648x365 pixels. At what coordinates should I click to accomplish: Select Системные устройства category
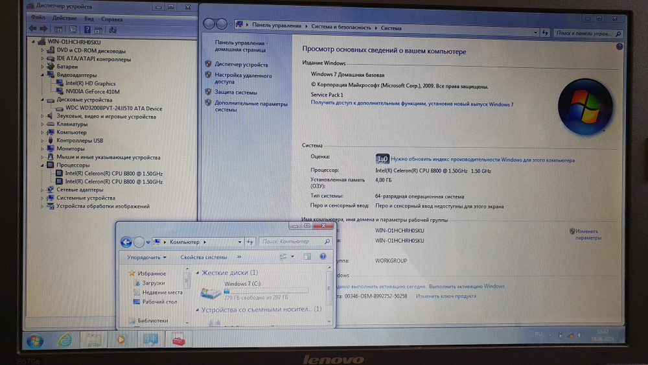pyautogui.click(x=86, y=198)
